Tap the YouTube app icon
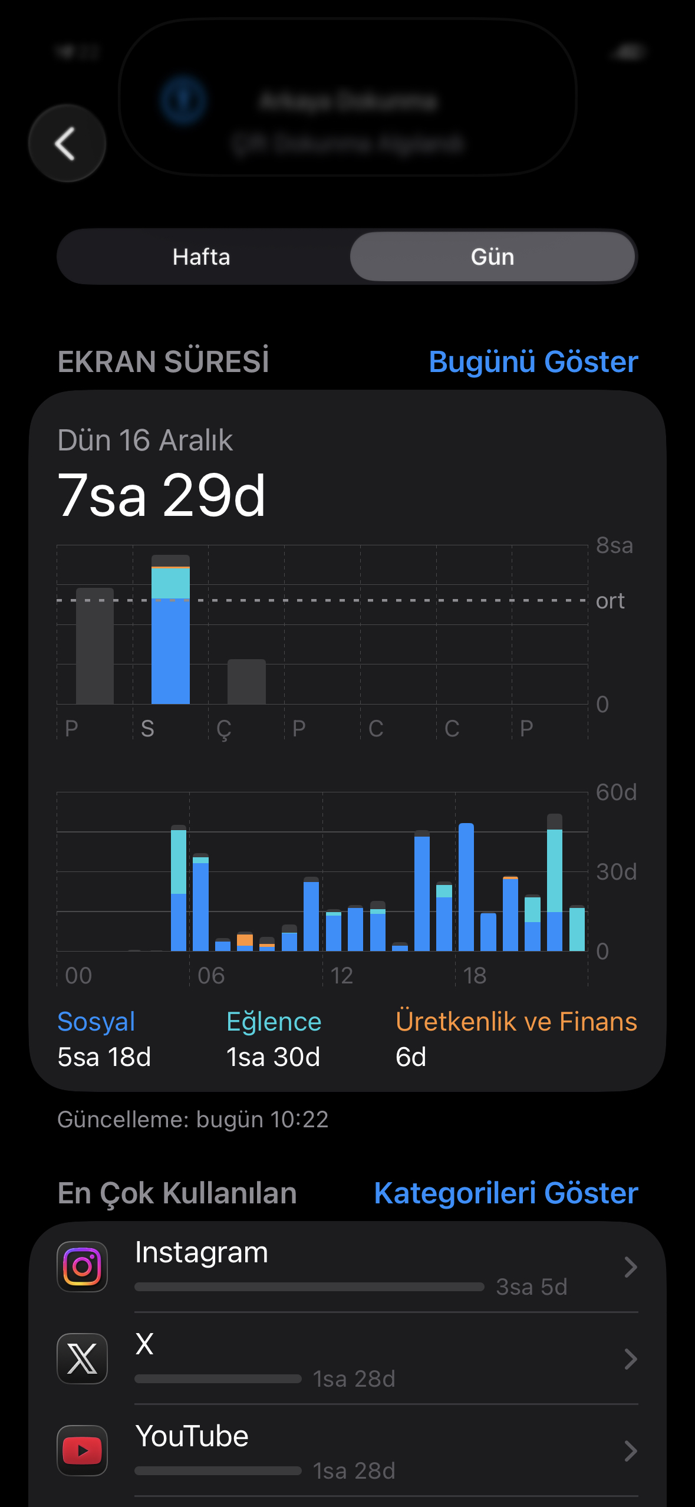 coord(83,1450)
